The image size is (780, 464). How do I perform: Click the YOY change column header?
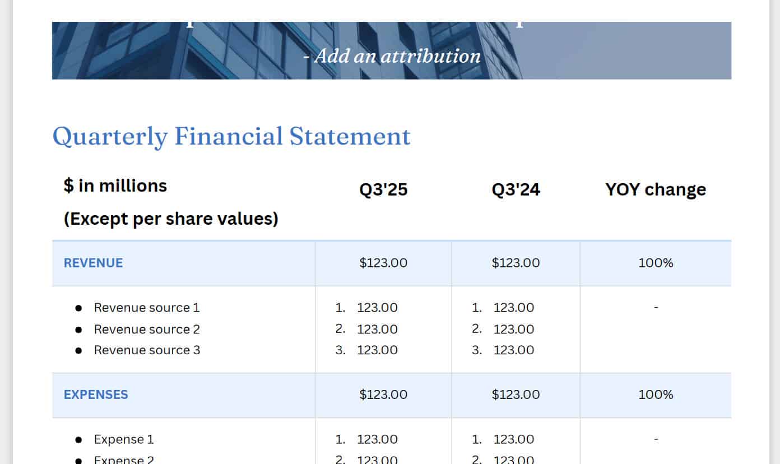tap(656, 190)
